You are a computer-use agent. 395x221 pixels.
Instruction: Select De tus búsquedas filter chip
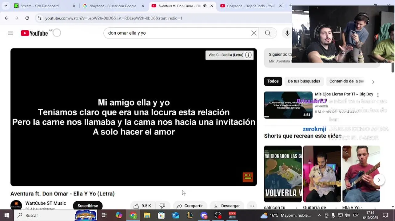304,81
